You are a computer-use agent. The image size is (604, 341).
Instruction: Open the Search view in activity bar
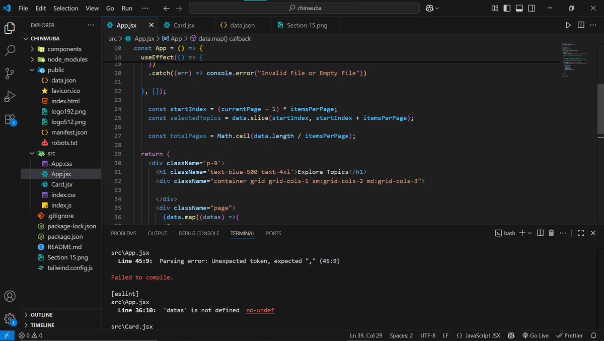[x=10, y=50]
